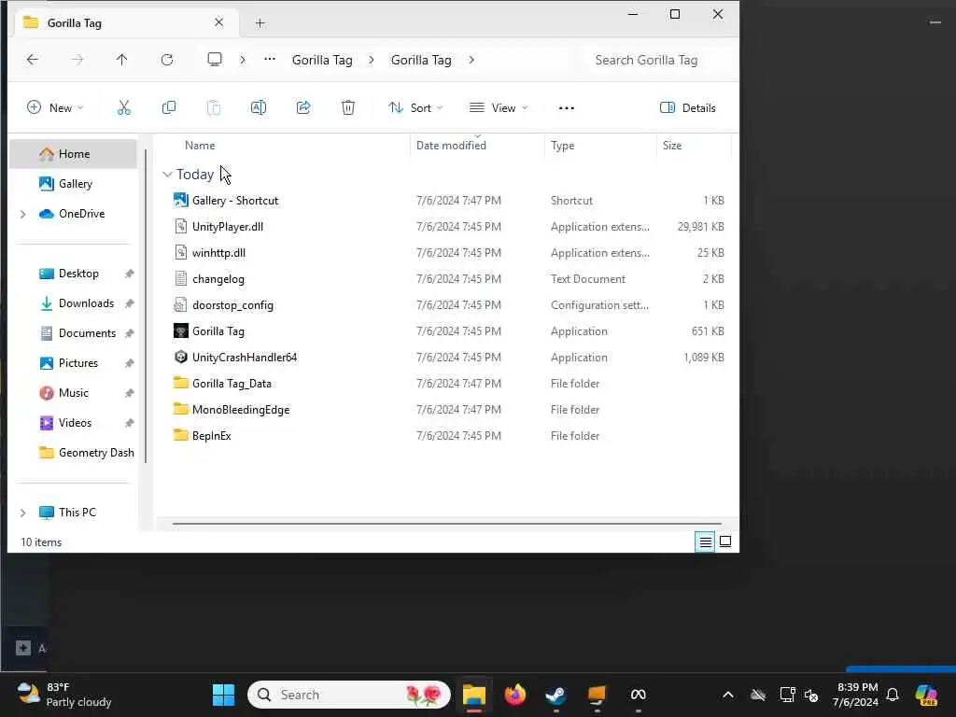The width and height of the screenshot is (956, 717).
Task: Go up one folder level
Action: click(x=122, y=60)
